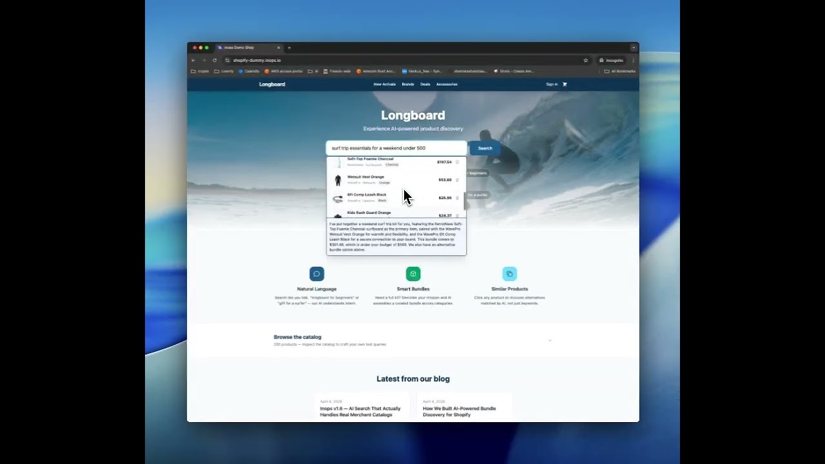Click the browser address bar

(x=406, y=60)
